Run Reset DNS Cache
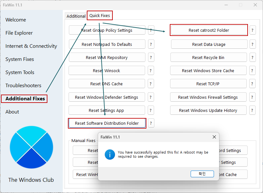The image size is (263, 193). [x=107, y=84]
